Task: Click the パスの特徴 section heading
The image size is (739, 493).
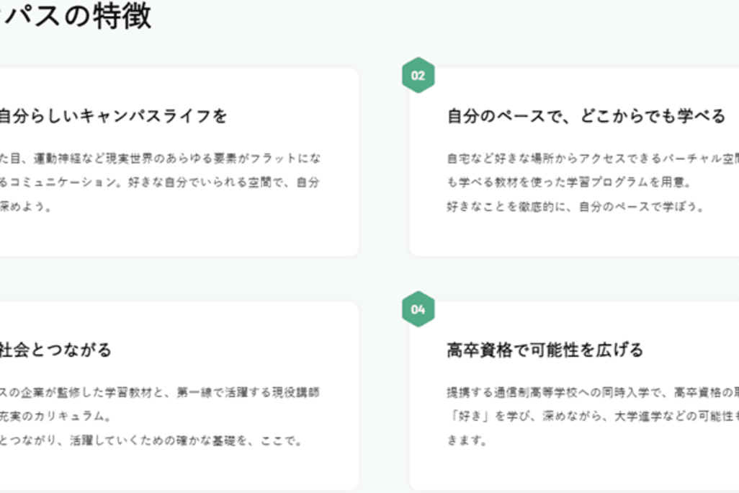Action: [76, 16]
